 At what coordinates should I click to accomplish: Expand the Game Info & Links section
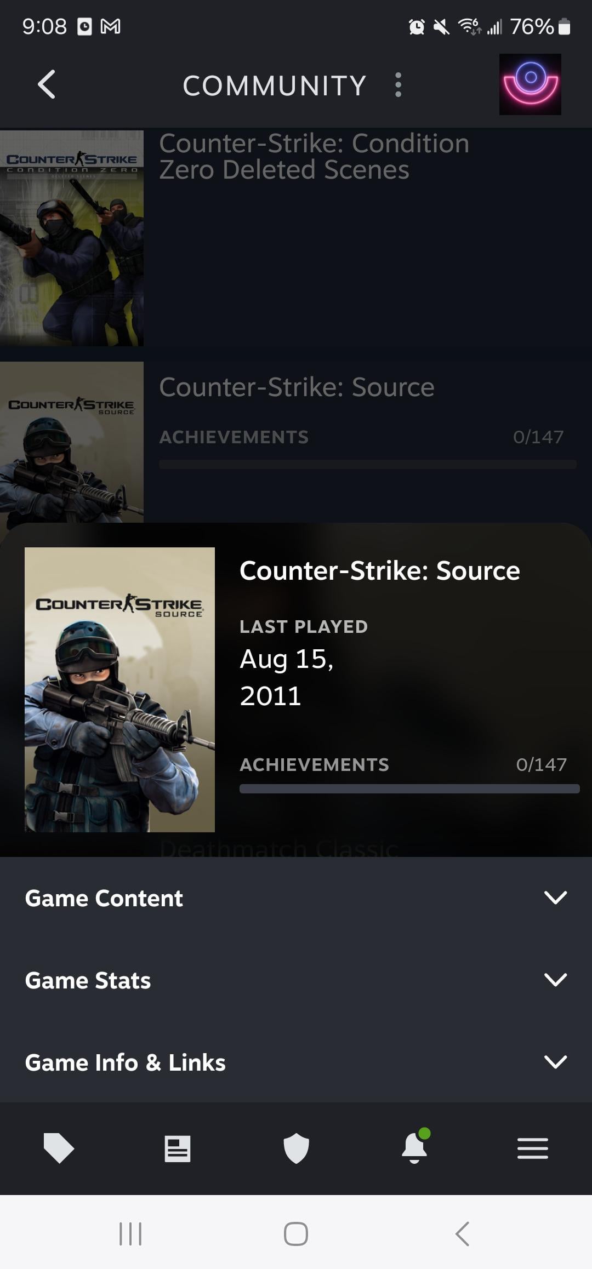296,1062
